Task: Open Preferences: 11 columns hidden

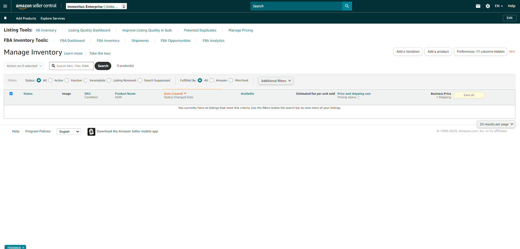Action: pos(481,52)
